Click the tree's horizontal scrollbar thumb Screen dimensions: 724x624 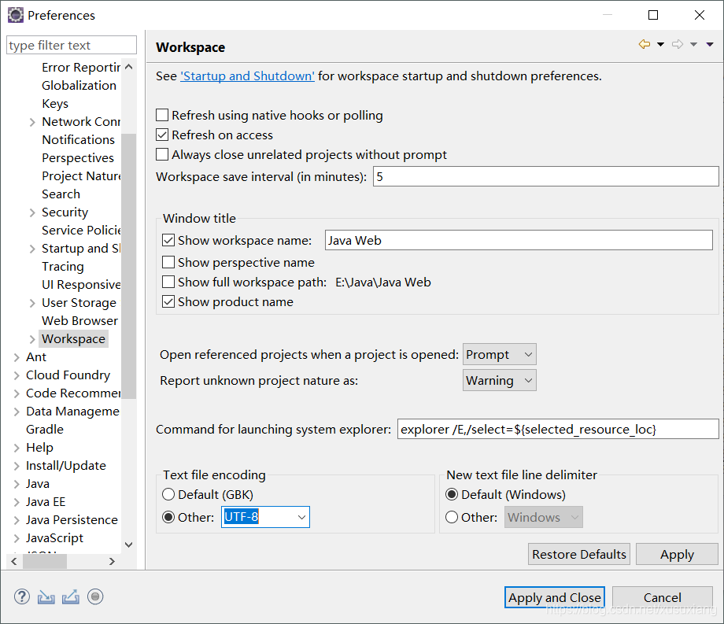tap(45, 561)
